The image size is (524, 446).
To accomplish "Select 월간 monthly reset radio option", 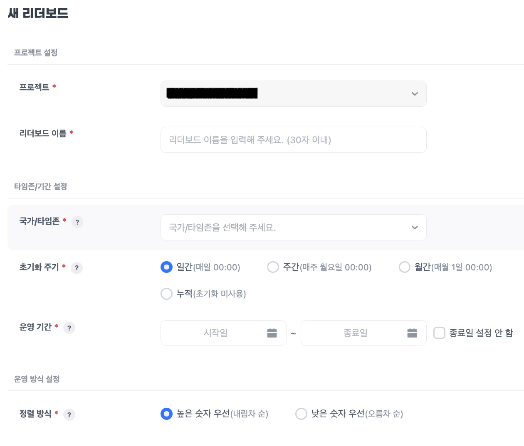I will click(405, 267).
